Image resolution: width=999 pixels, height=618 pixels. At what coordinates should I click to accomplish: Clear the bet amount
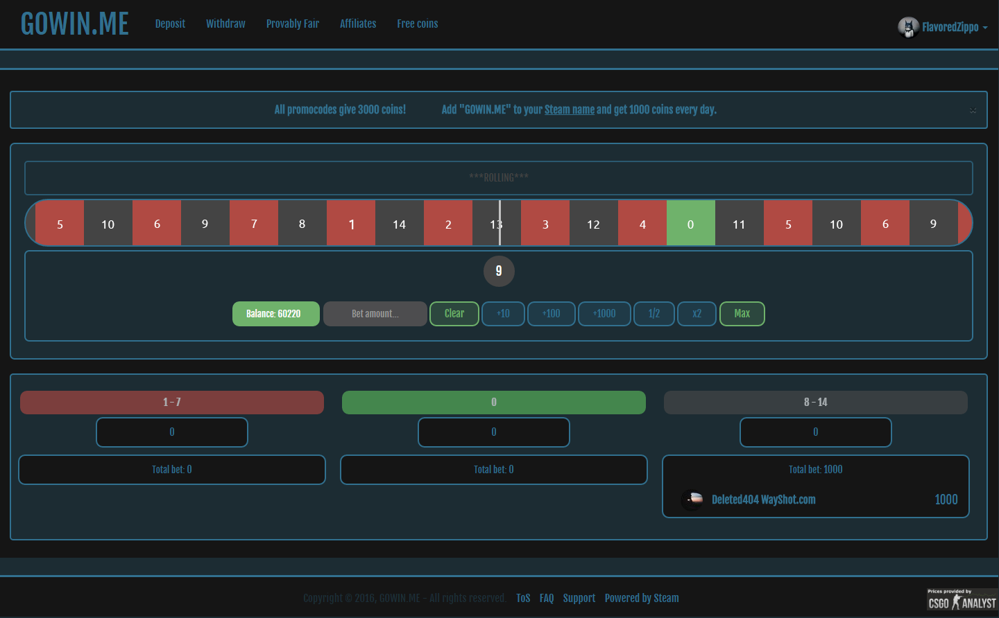coord(454,314)
